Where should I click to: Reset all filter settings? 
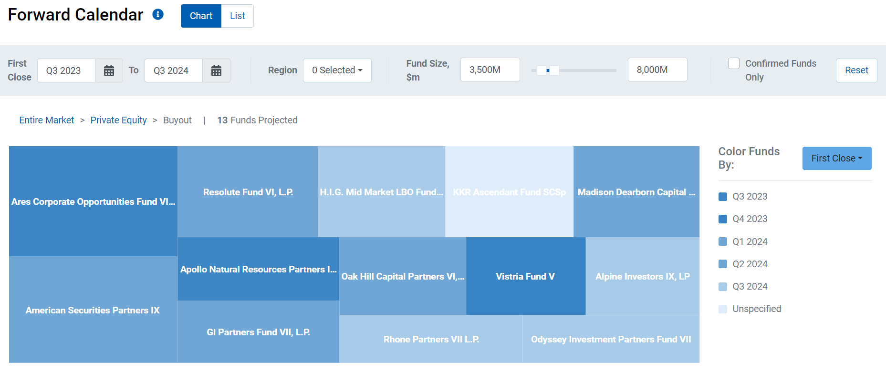[856, 70]
